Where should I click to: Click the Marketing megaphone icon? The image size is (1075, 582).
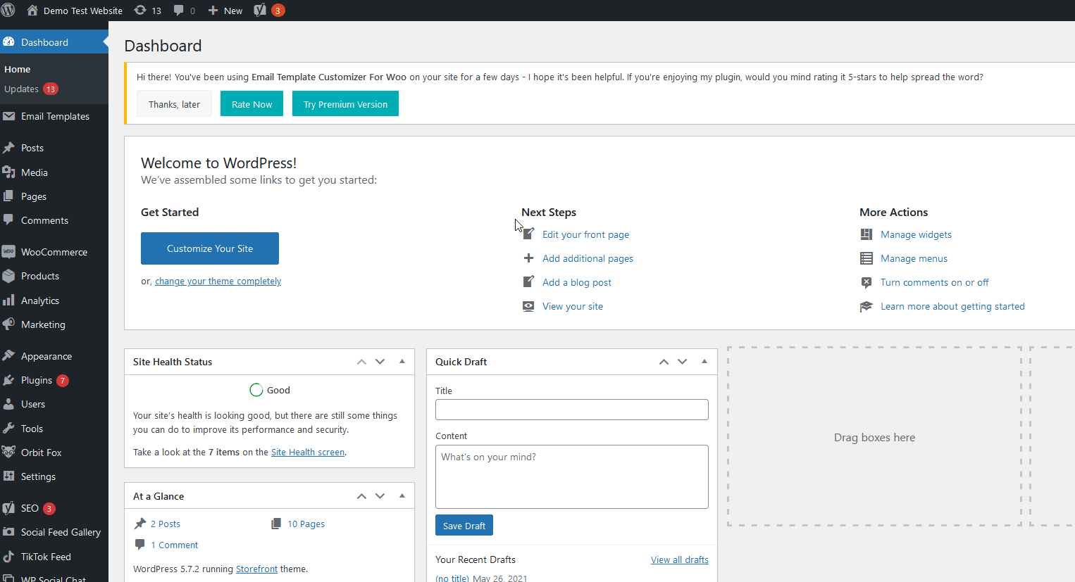[8, 324]
